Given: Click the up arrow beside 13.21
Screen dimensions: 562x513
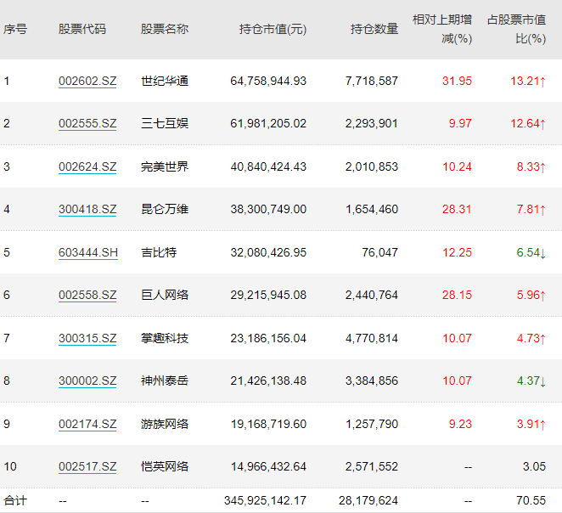Looking at the screenshot, I should 542,82.
